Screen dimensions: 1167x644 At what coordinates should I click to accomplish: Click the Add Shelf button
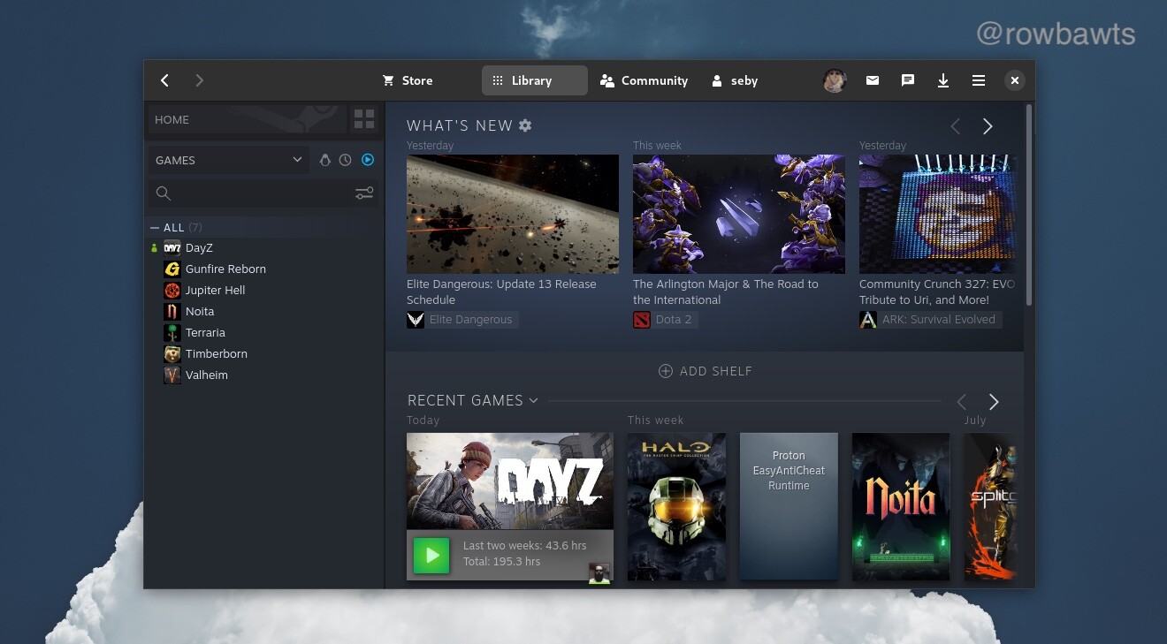(x=705, y=371)
